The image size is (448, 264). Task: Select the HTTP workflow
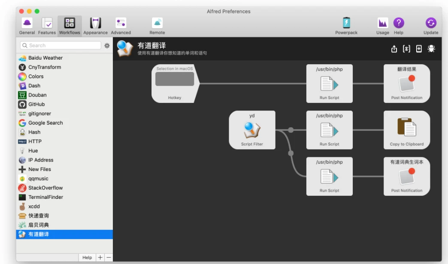[x=64, y=141]
